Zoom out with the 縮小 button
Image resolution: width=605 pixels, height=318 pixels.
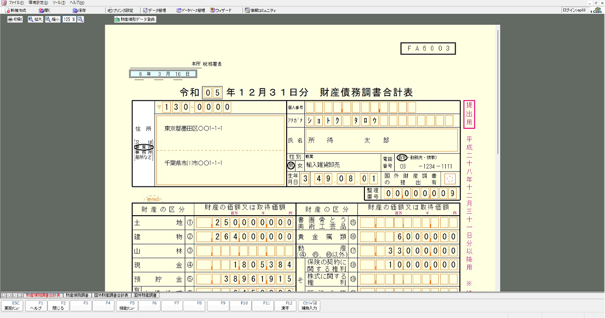pos(53,20)
